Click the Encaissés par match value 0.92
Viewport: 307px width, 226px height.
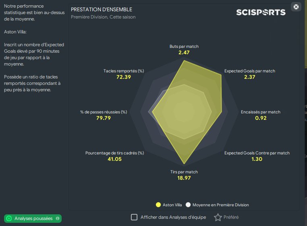[261, 118]
